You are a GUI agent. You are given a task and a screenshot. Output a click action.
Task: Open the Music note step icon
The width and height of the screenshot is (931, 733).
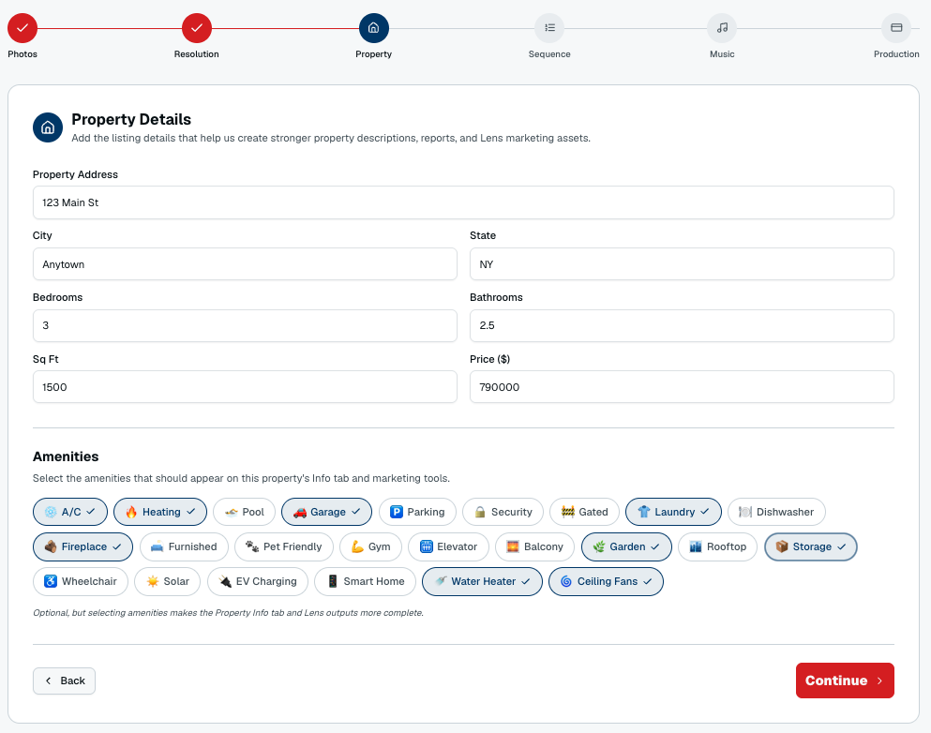point(722,28)
